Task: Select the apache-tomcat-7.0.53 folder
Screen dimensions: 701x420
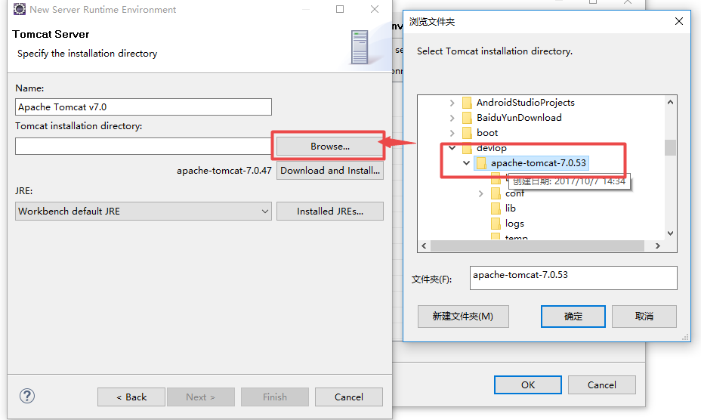Action: (539, 163)
